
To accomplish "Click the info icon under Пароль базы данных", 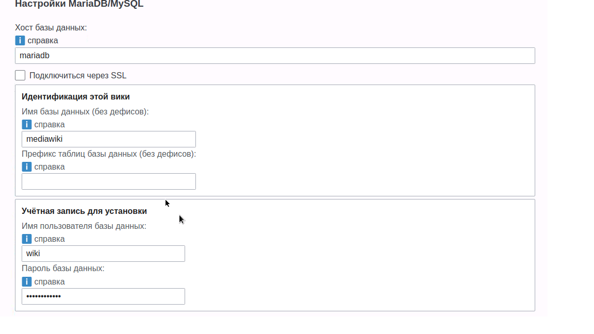I will (x=27, y=281).
